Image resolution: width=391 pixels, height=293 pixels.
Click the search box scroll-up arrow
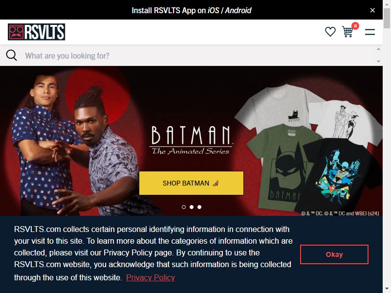coord(378,49)
